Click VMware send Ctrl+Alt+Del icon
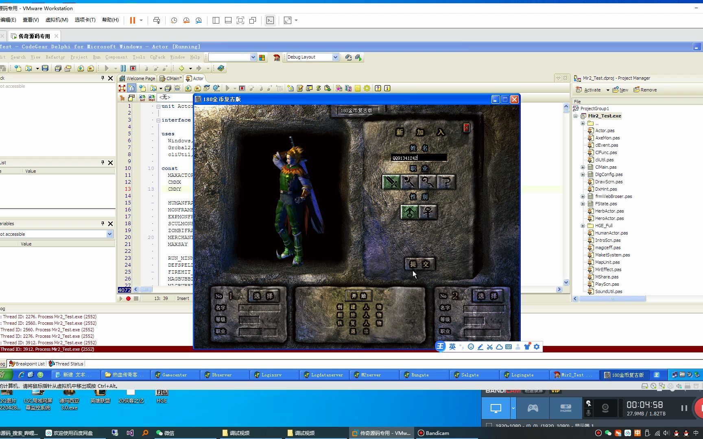Image resolution: width=703 pixels, height=439 pixels. pos(157,20)
